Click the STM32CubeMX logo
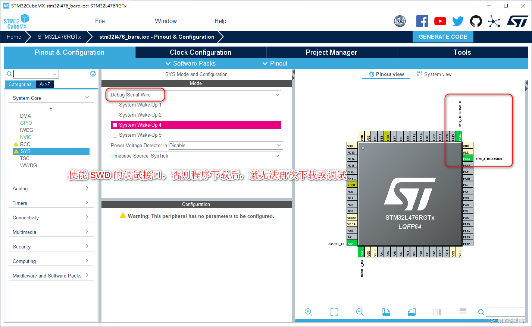This screenshot has height=327, width=532. point(16,22)
